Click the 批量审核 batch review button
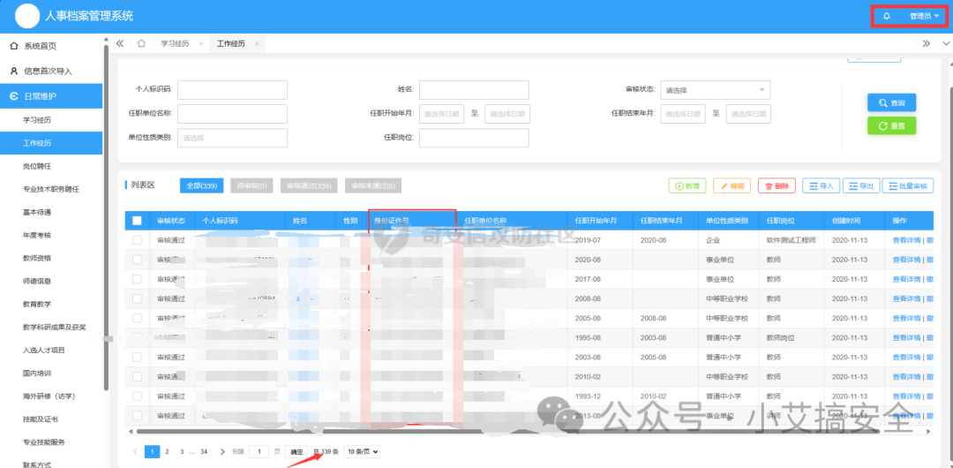 [907, 186]
